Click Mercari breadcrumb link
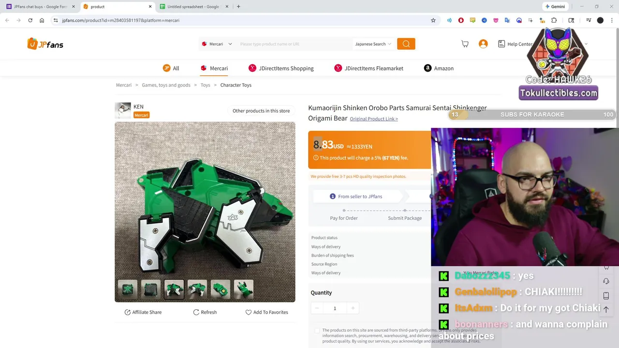619x348 pixels. 124,85
